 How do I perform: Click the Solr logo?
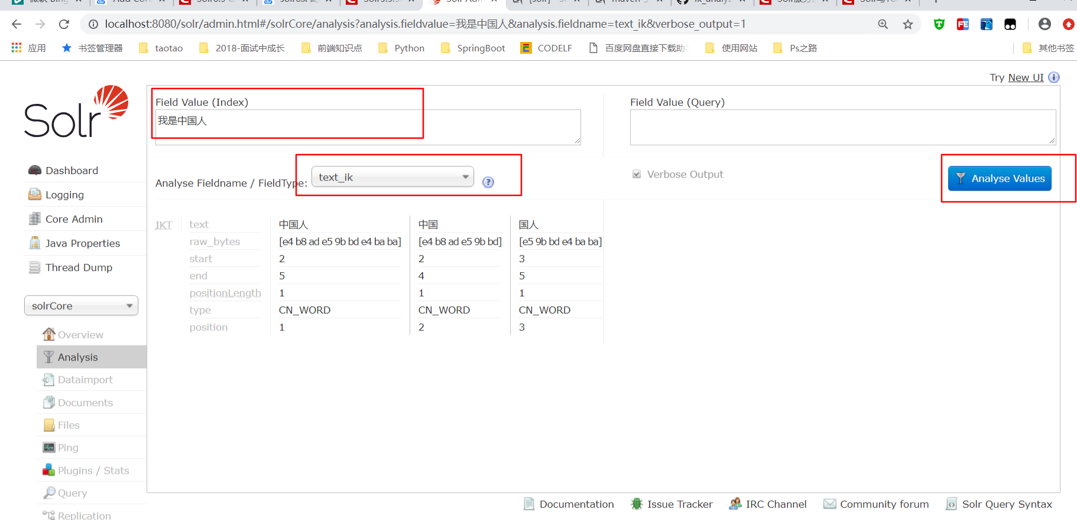coord(76,112)
